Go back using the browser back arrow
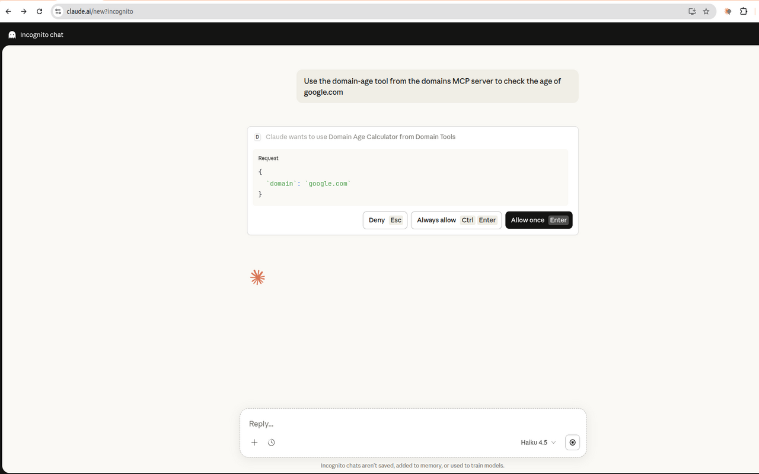The image size is (759, 474). click(8, 11)
